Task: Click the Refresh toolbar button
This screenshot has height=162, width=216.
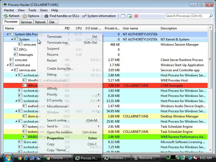Action: pyautogui.click(x=11, y=16)
